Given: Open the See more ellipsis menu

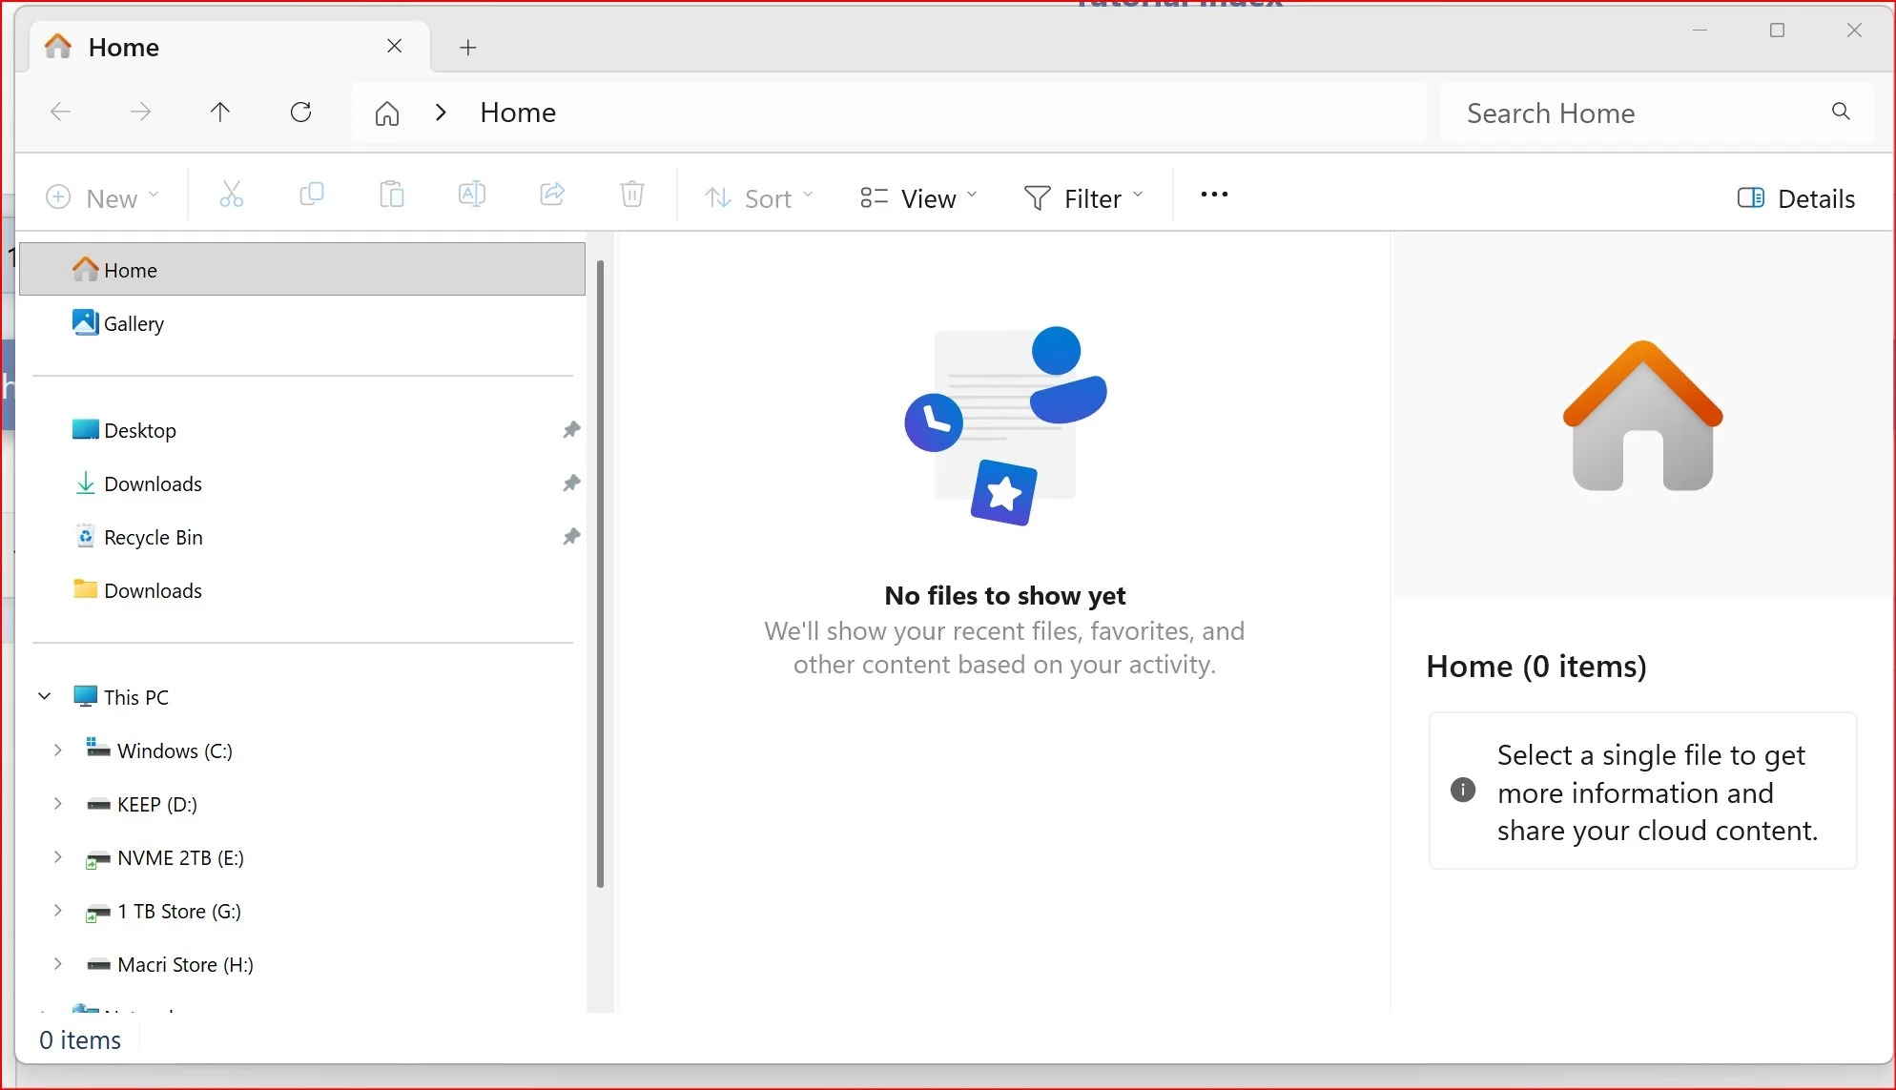Looking at the screenshot, I should tap(1214, 195).
